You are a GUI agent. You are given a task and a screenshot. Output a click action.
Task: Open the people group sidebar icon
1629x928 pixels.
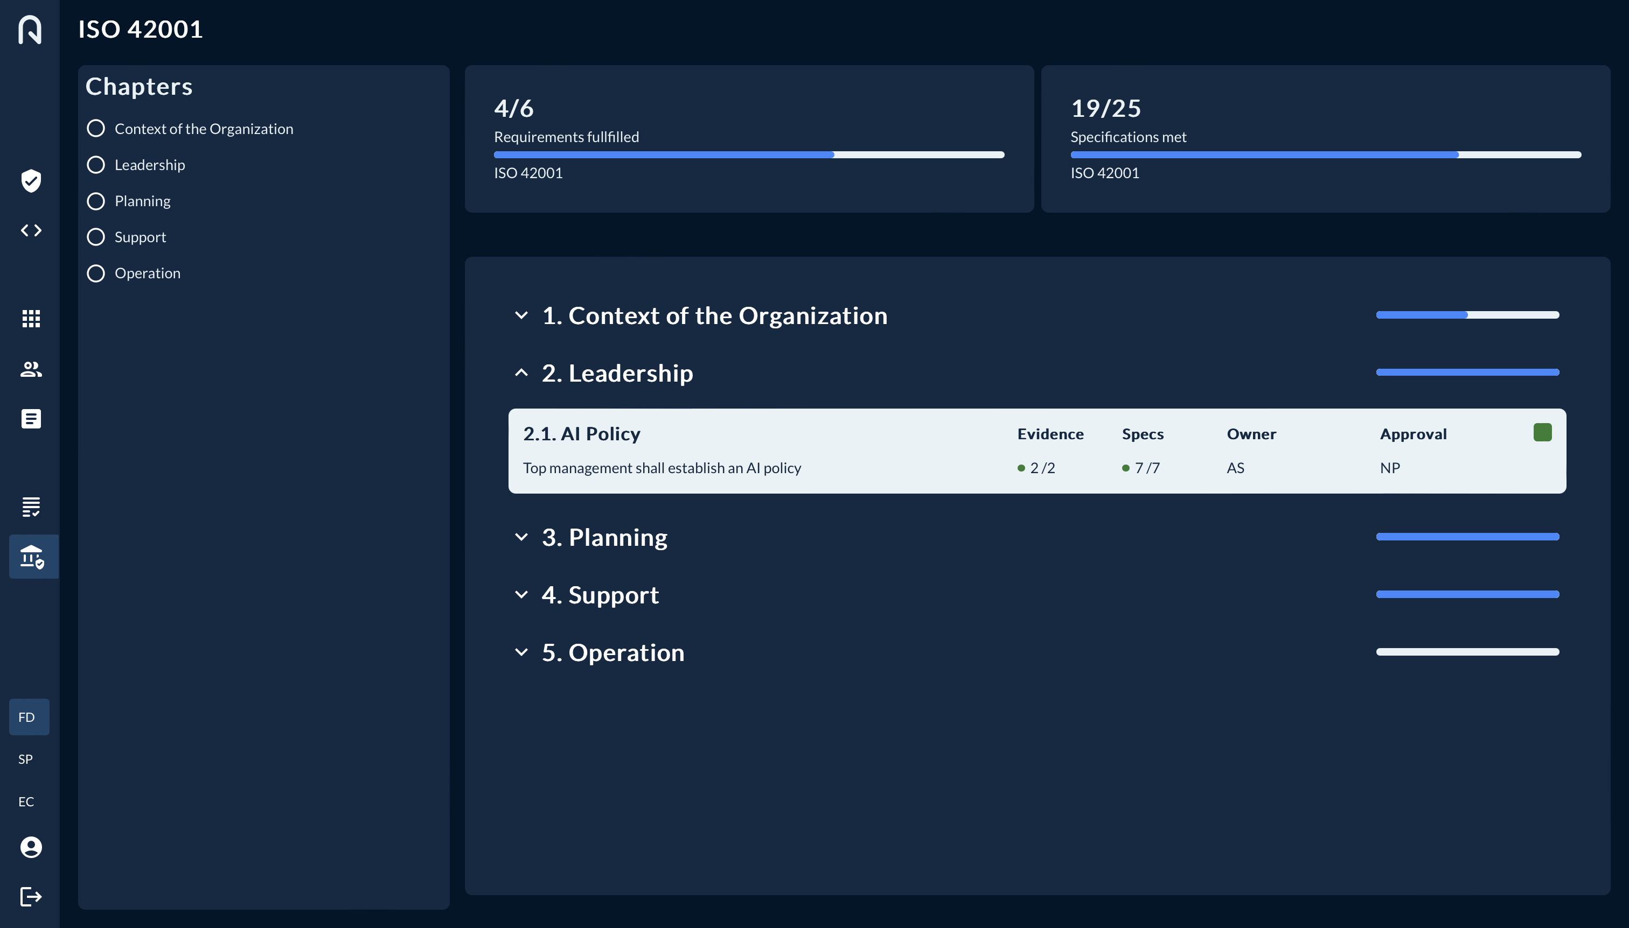point(31,369)
